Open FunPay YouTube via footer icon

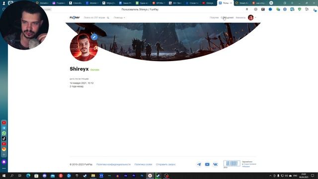coord(207,165)
